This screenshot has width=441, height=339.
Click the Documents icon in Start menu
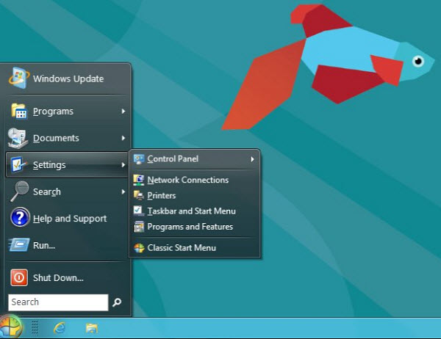coord(19,138)
